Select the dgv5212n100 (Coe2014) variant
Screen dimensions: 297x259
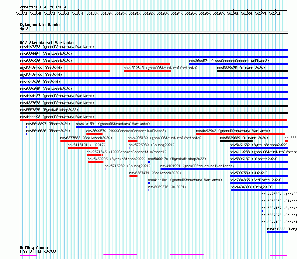pyautogui.click(x=41, y=68)
